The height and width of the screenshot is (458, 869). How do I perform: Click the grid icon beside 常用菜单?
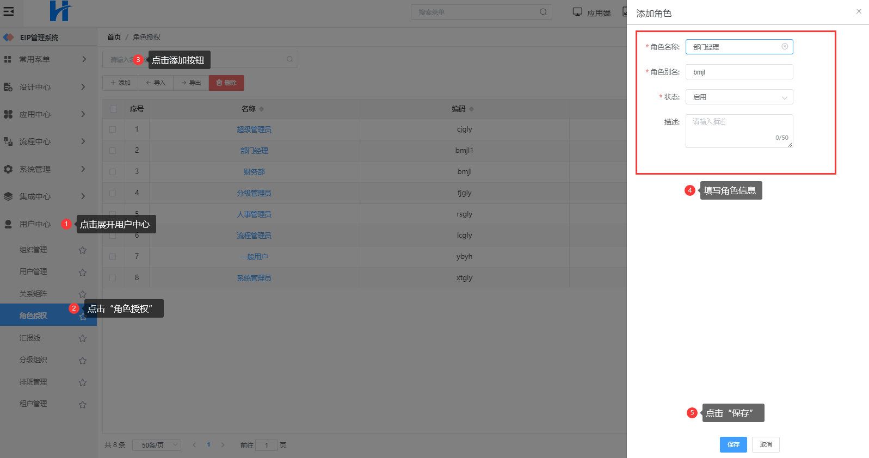(x=8, y=59)
